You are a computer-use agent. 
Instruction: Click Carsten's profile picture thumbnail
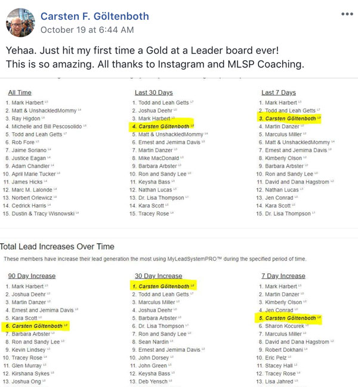click(20, 23)
